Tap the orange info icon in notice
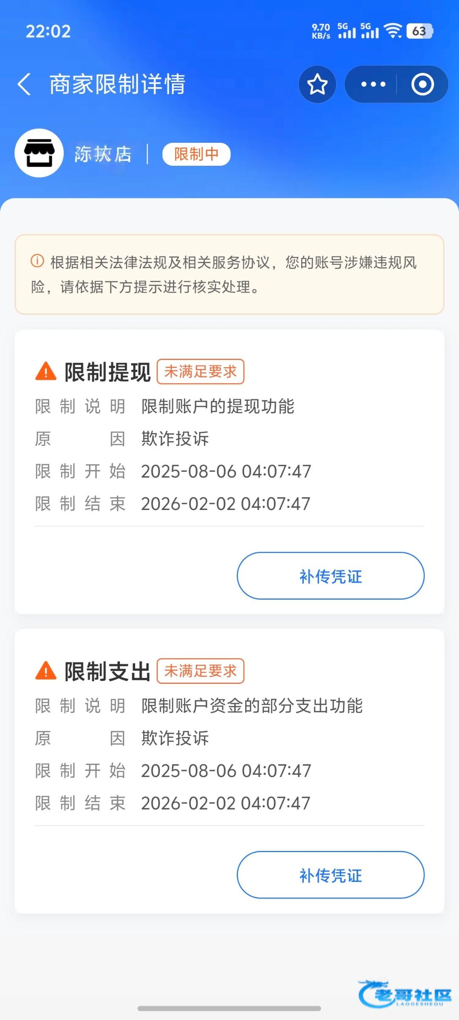This screenshot has width=459, height=1020. point(37,261)
